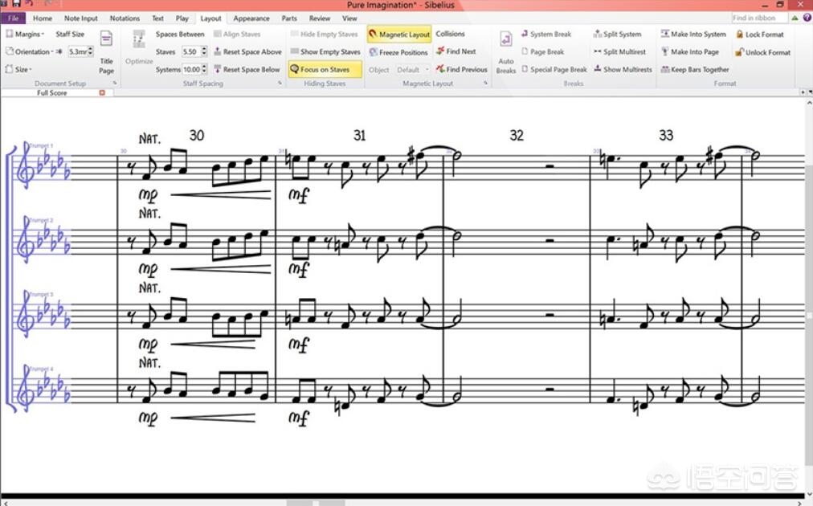
Task: Switch to the View tab
Action: pyautogui.click(x=349, y=18)
